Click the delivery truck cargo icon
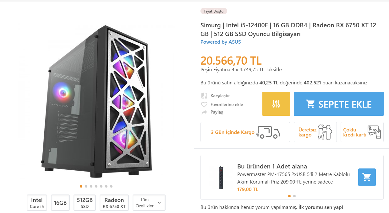The width and height of the screenshot is (389, 213). [x=267, y=132]
